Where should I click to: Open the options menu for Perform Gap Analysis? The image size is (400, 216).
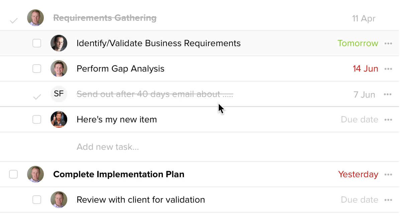[x=388, y=69]
